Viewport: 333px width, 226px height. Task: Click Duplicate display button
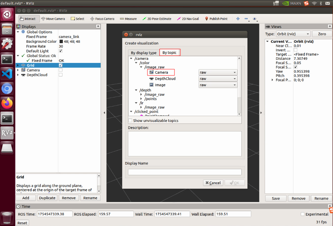tap(47, 198)
